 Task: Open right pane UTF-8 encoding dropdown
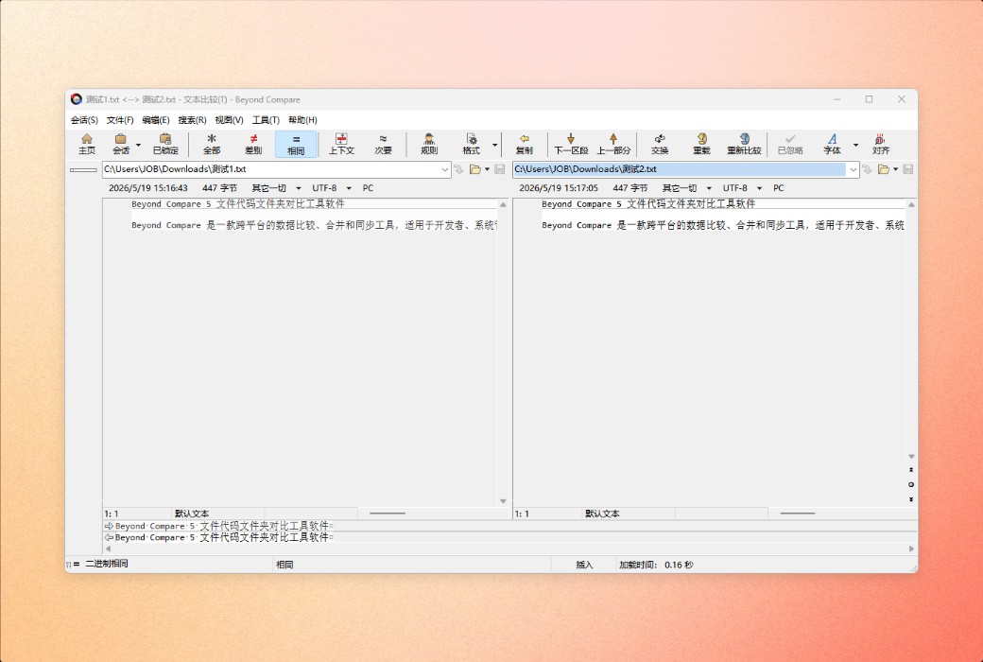(759, 188)
